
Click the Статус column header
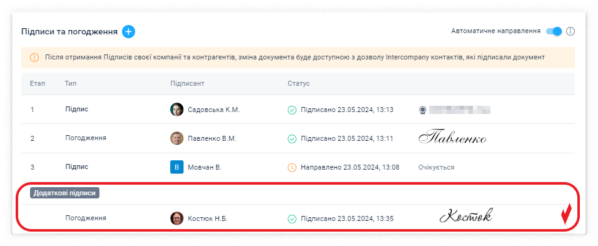(298, 83)
